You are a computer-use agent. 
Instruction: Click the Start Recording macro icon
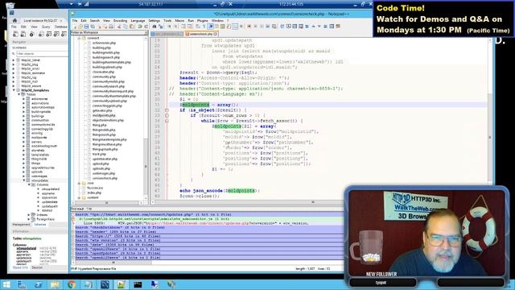249,27
